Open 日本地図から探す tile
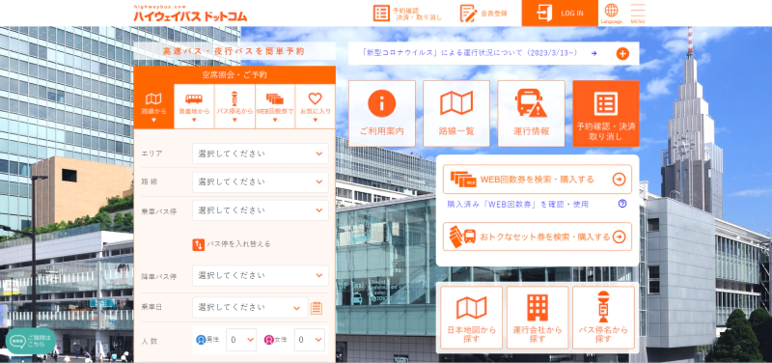The image size is (772, 363). click(471, 318)
